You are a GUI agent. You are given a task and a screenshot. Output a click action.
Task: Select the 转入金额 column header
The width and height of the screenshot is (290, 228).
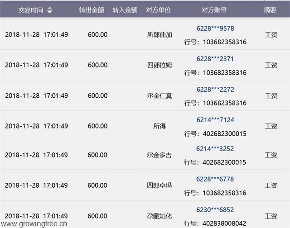click(125, 10)
